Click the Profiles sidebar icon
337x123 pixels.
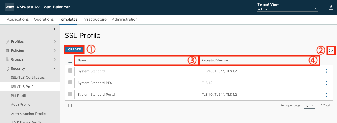[x=7, y=42]
